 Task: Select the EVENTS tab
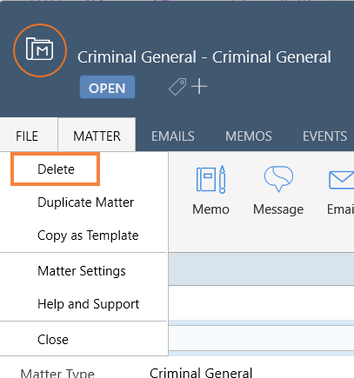pos(324,136)
